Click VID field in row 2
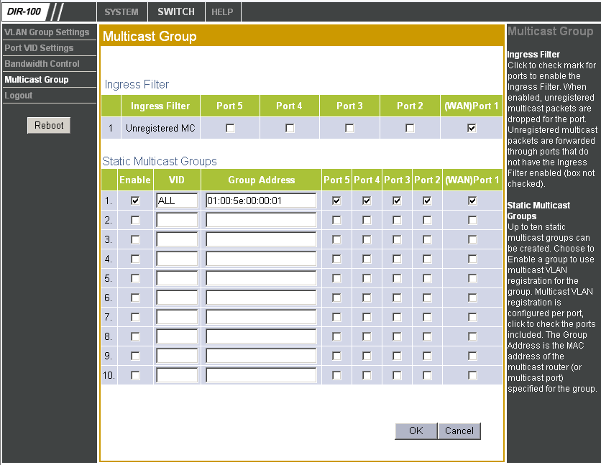 (x=177, y=220)
